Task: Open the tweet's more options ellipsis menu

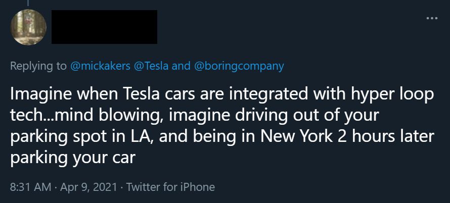Action: point(431,19)
